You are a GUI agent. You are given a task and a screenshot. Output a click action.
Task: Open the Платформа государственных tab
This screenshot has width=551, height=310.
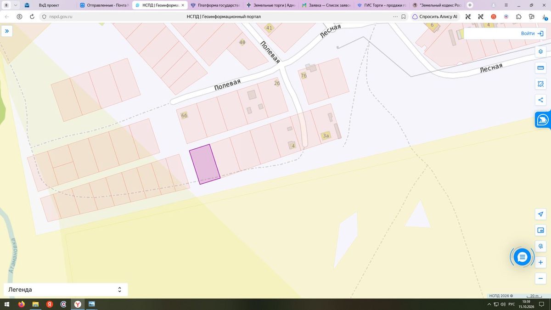pos(215,5)
